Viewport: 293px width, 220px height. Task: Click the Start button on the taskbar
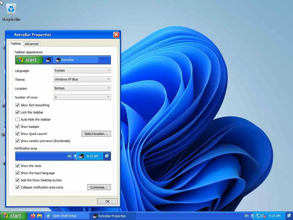13,216
